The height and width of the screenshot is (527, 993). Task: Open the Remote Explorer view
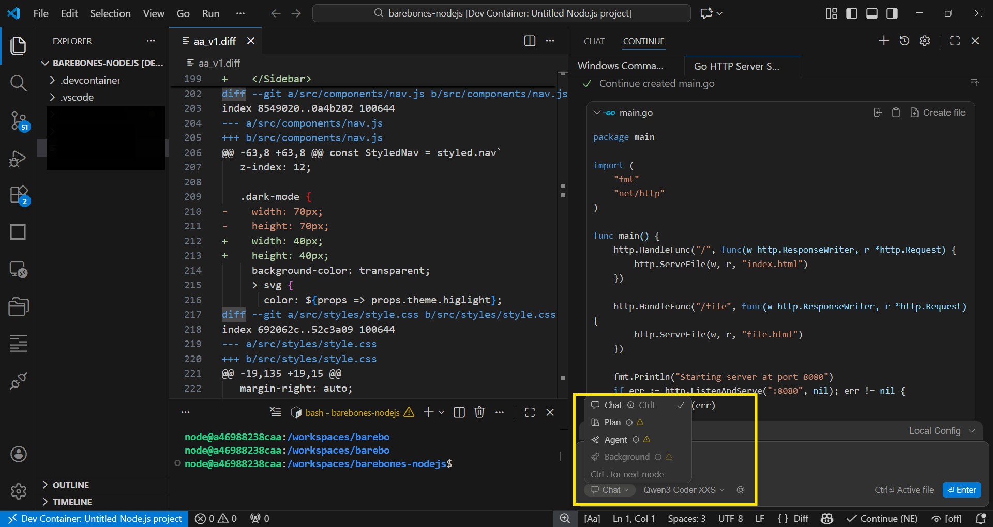click(19, 270)
